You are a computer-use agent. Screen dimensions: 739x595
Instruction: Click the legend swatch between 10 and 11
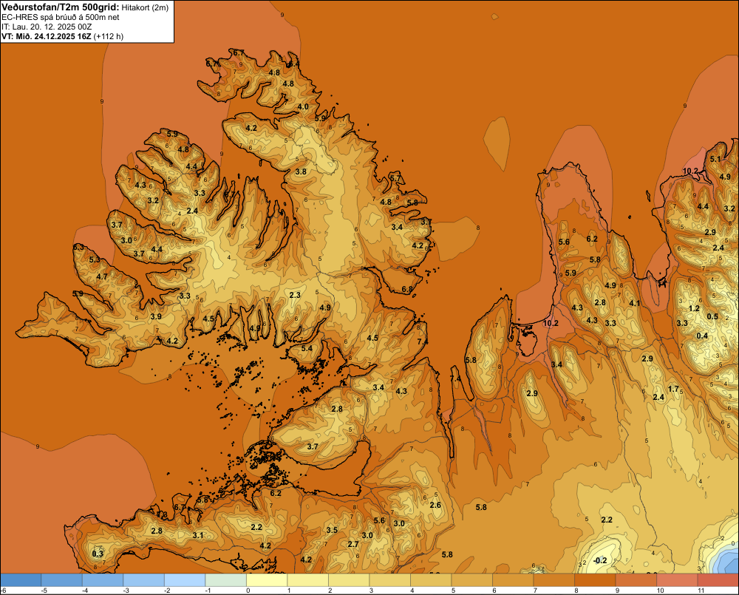677,580
